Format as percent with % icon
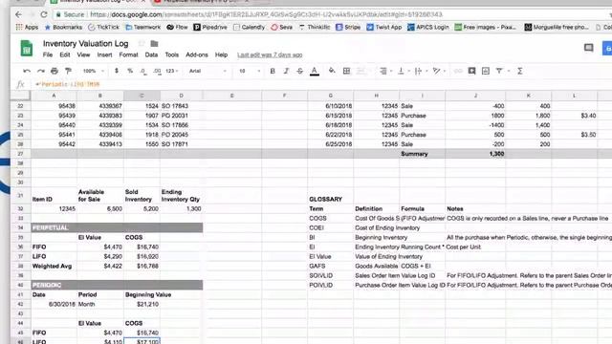This screenshot has width=612, height=344. click(130, 71)
